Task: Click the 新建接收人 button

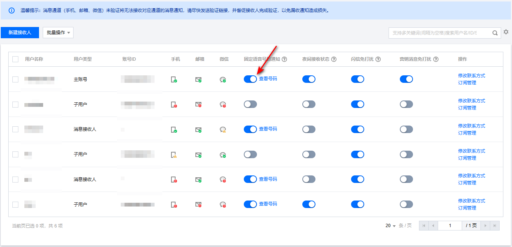Action: coord(20,33)
